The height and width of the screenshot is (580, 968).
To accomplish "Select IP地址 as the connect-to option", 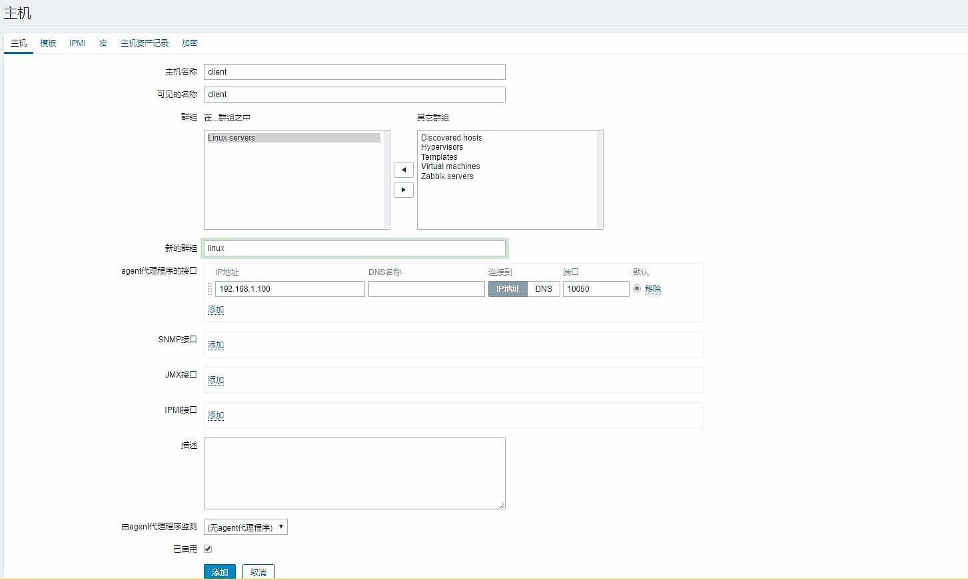I will [508, 289].
